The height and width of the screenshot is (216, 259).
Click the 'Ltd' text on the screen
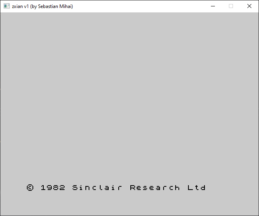pos(196,188)
